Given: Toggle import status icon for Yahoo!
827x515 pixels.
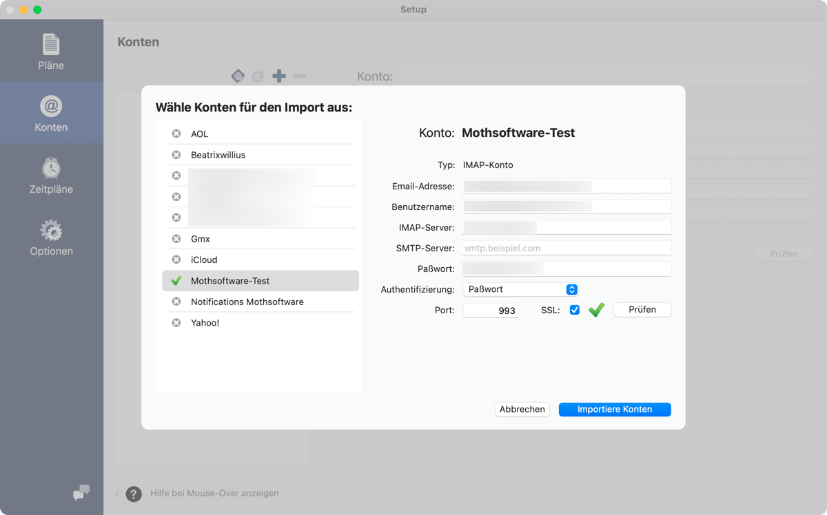Looking at the screenshot, I should click(176, 323).
